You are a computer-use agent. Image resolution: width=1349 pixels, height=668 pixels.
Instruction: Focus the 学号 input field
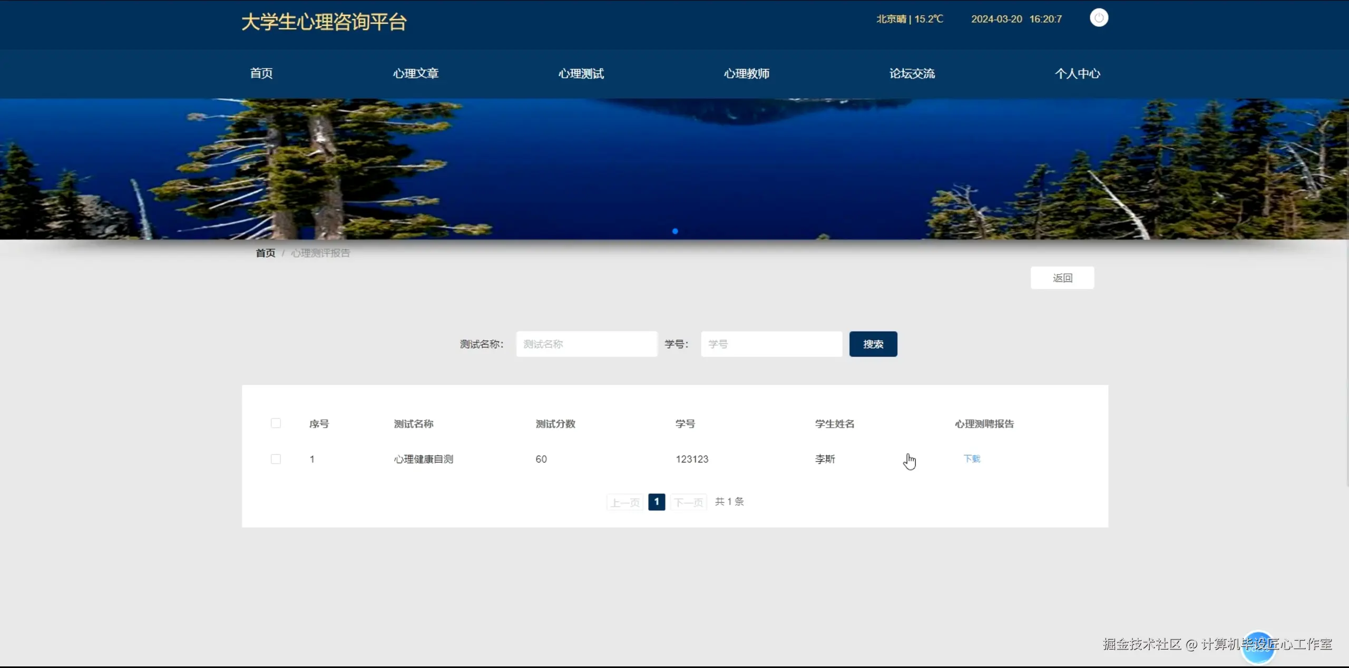pyautogui.click(x=771, y=345)
